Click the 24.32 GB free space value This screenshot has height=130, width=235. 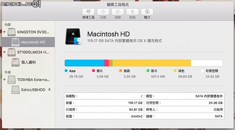[x=212, y=77]
